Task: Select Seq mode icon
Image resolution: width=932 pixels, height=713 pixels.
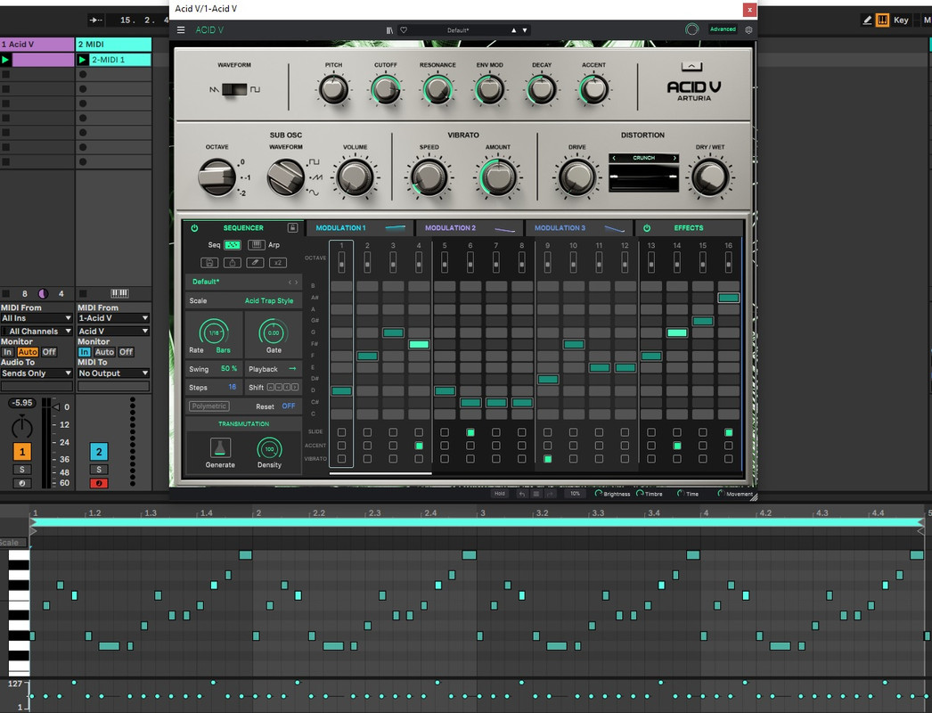Action: 233,245
